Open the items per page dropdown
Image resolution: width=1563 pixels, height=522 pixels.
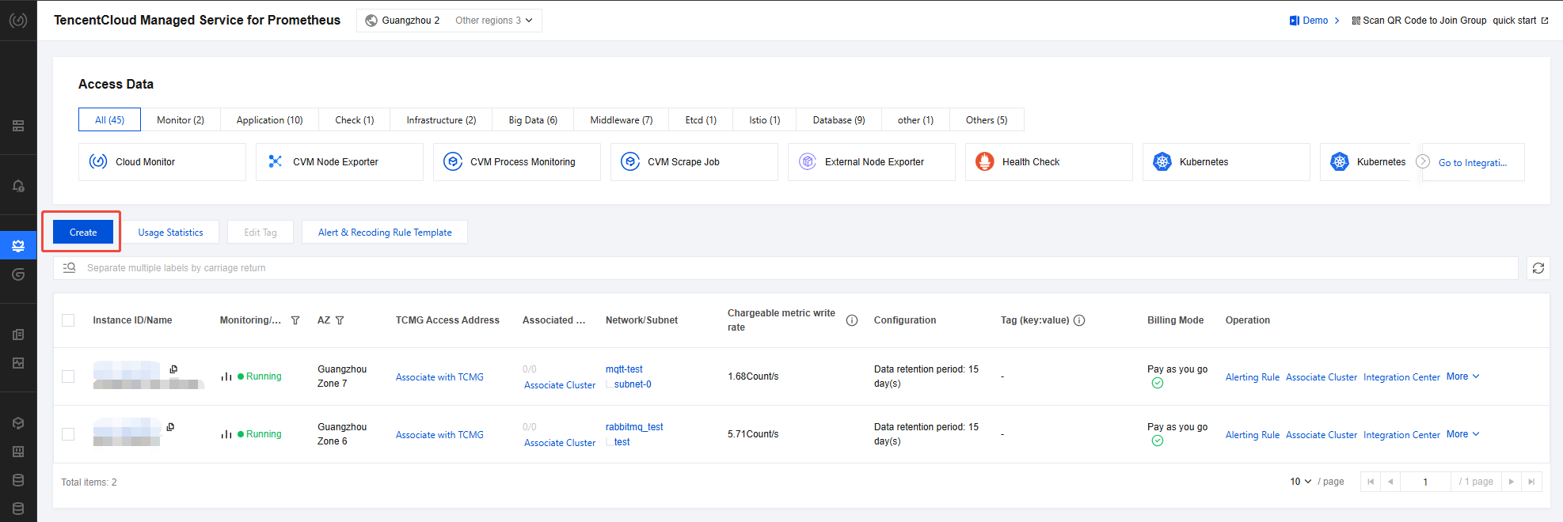(1300, 482)
